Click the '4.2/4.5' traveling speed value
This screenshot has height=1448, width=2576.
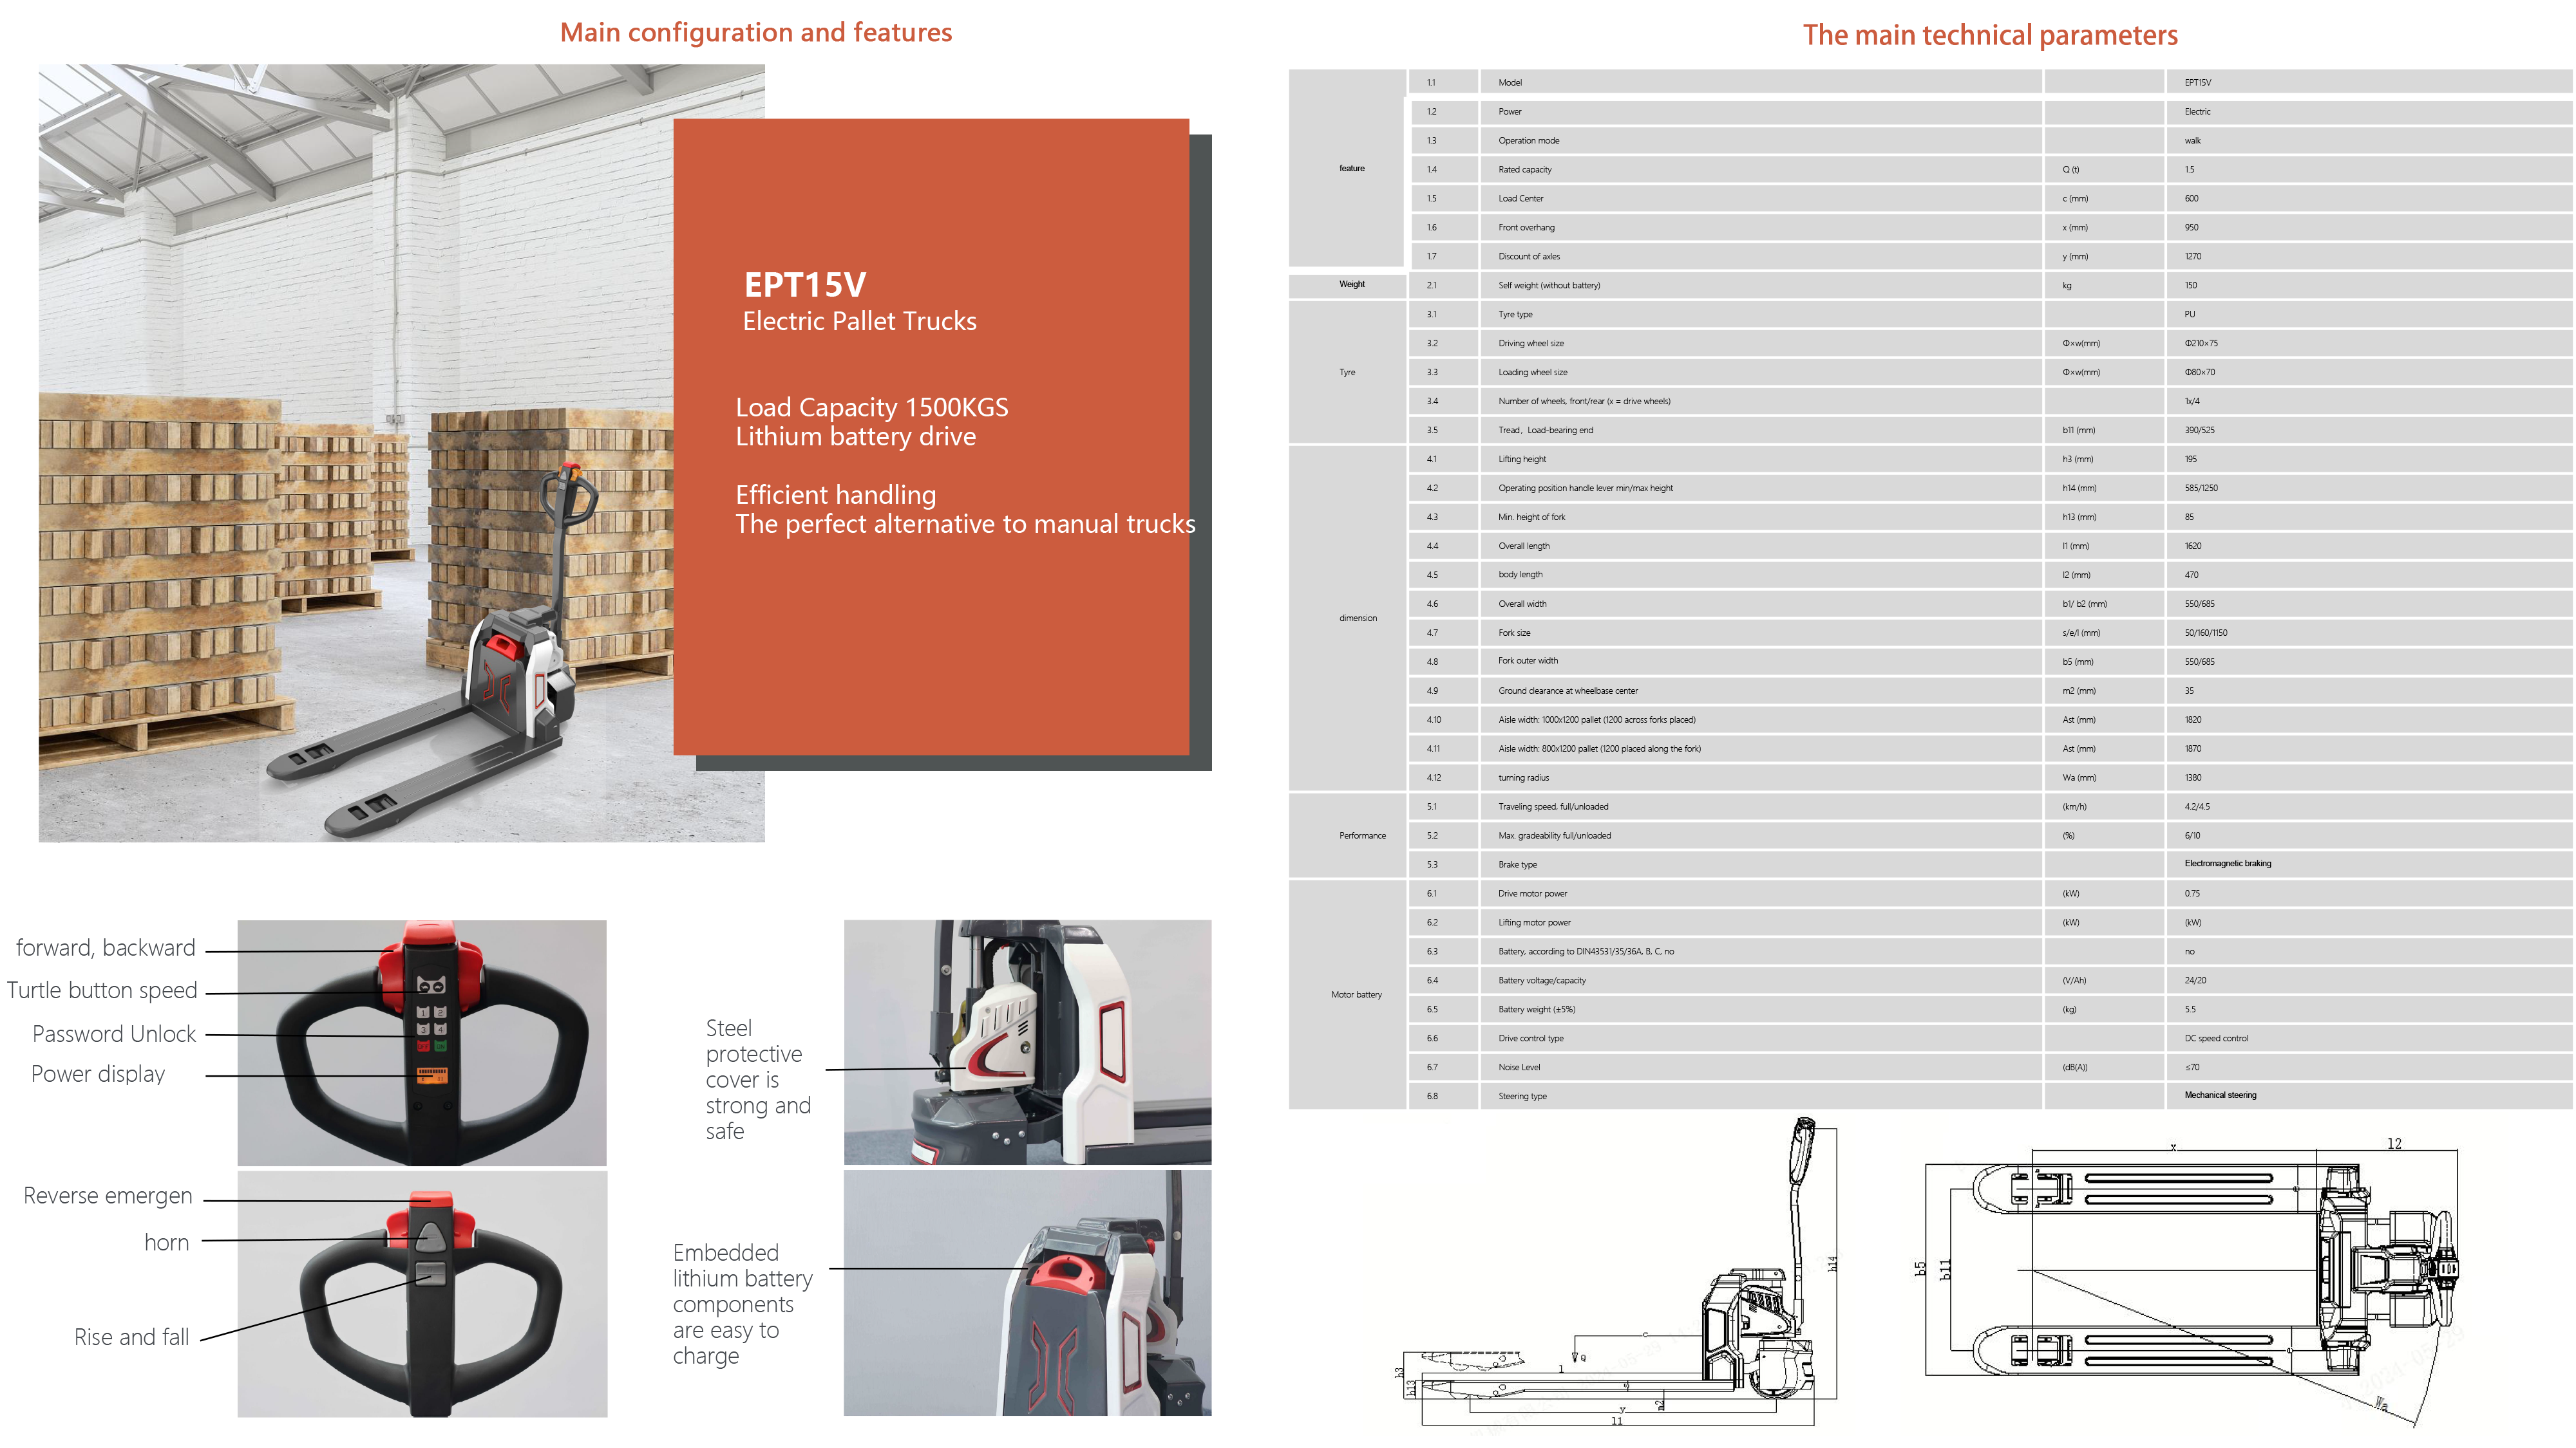click(2196, 808)
